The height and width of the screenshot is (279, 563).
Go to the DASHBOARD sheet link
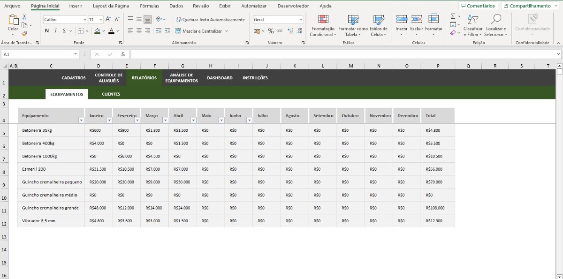[x=220, y=78]
